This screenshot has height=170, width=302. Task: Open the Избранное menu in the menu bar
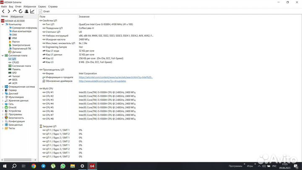(30, 7)
